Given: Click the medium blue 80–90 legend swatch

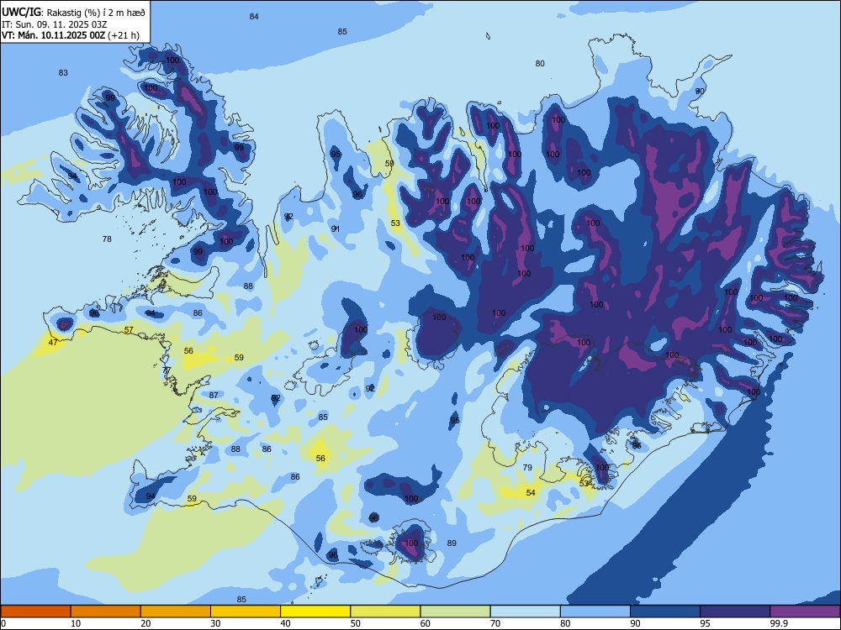Looking at the screenshot, I should tap(595, 612).
